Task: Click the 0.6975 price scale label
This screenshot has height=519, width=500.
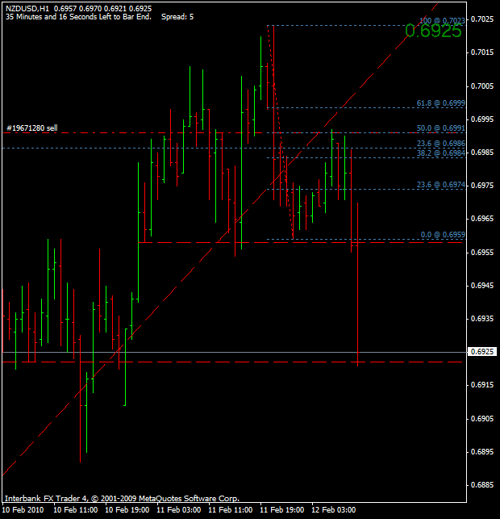Action: (x=482, y=186)
